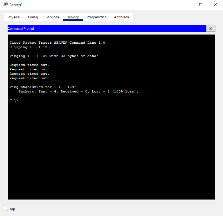Maximize the Server0 window
Screen dimensions: 223x216
(201, 5)
